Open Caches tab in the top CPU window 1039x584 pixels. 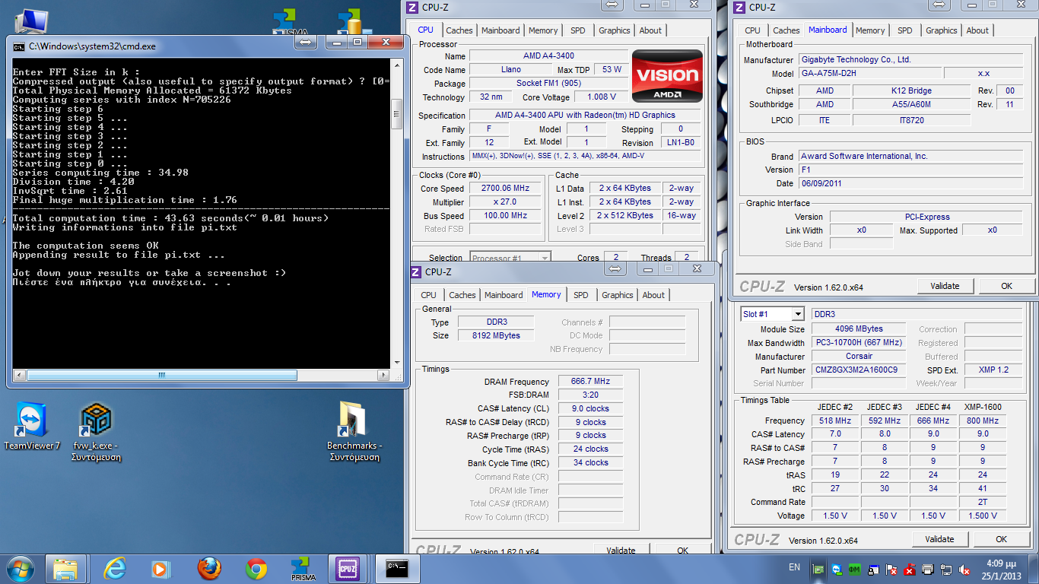coord(459,30)
